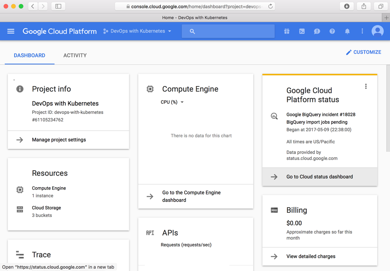Click 'Data provided by status.cloud.google.com' text
390x271 pixels.
(x=312, y=155)
